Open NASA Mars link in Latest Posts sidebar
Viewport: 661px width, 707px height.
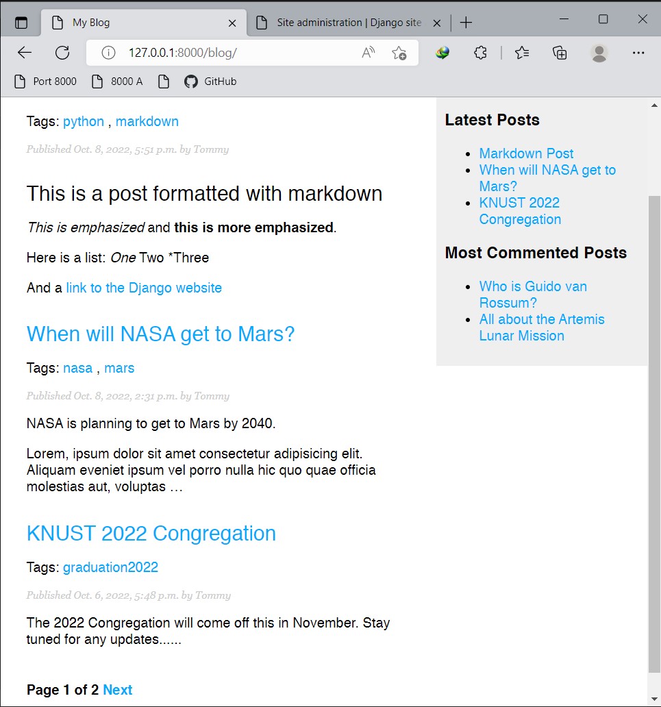[x=547, y=178]
